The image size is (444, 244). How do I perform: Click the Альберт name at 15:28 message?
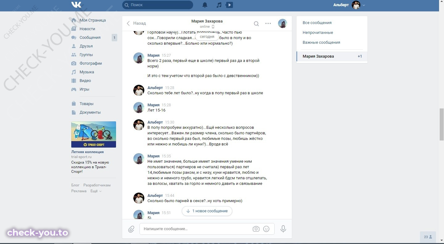155,88
